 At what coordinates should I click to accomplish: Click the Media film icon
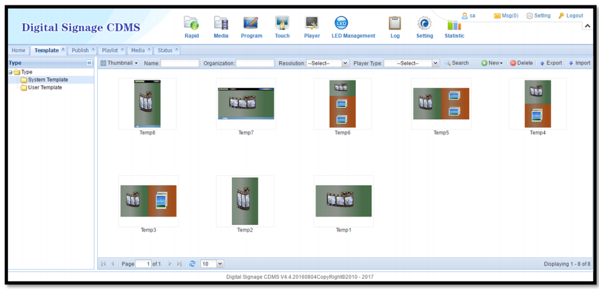coord(221,23)
